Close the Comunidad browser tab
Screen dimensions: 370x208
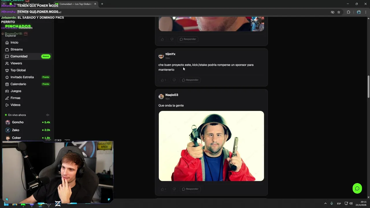[x=95, y=4]
